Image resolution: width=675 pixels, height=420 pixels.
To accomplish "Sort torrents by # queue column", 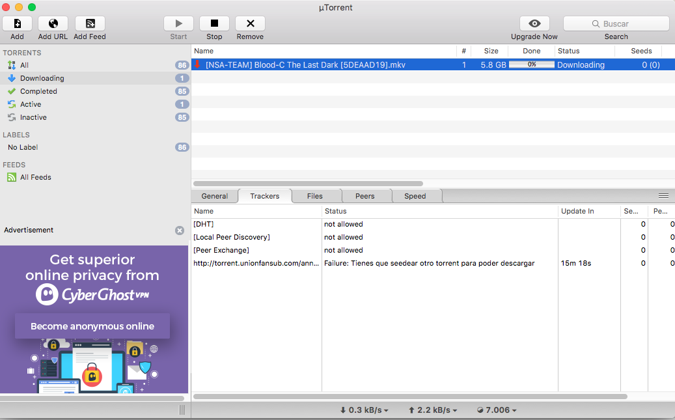I will tap(463, 51).
